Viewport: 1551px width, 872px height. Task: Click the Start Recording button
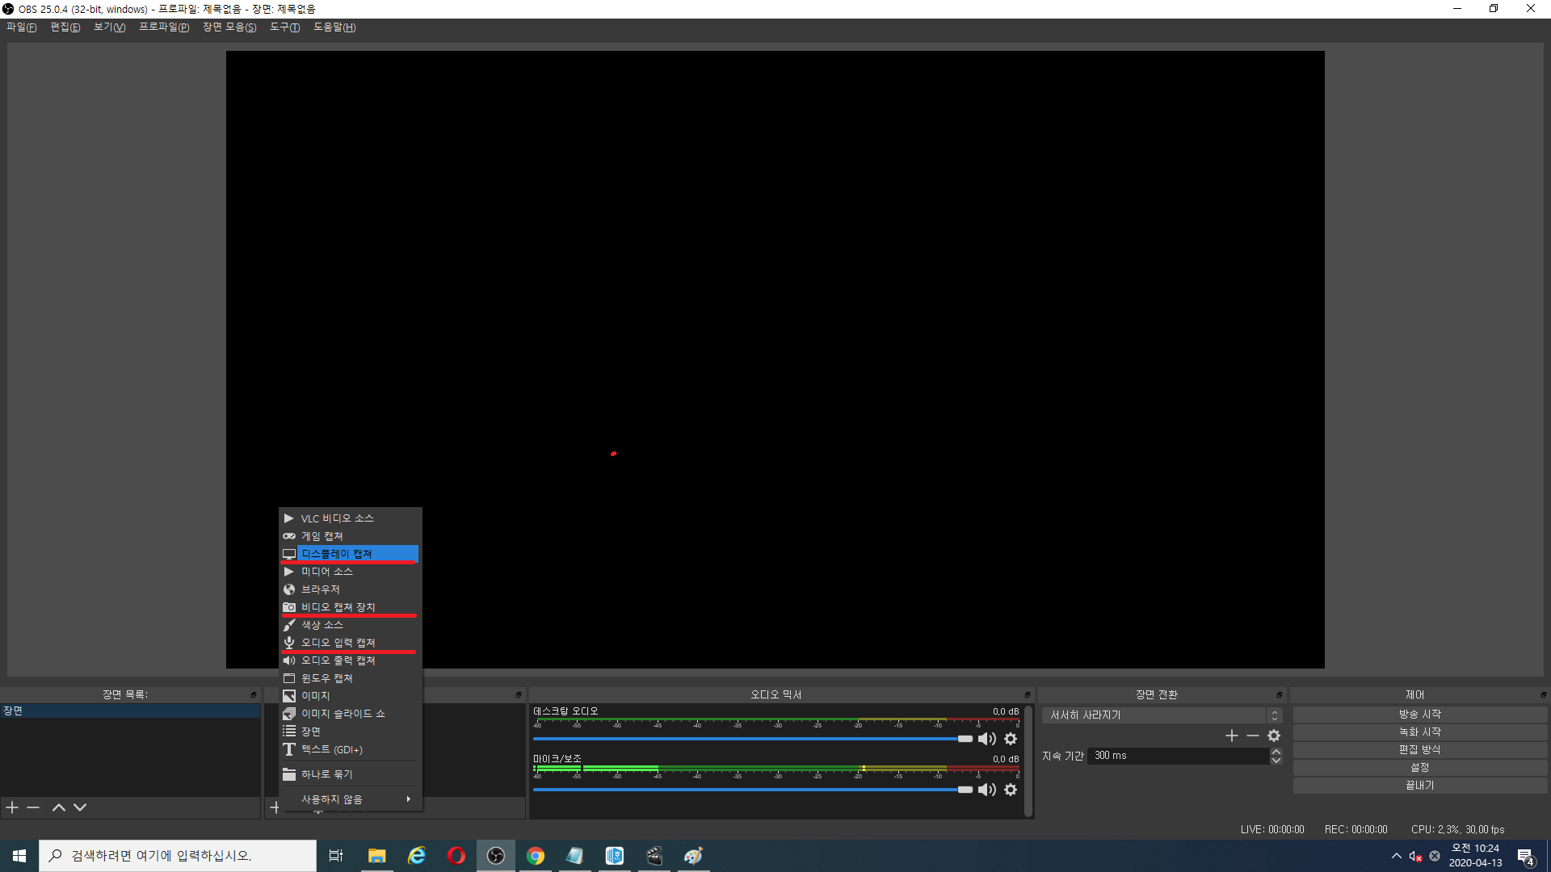pos(1419,732)
